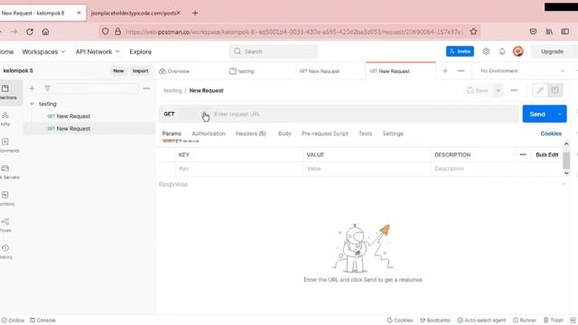Click the param Value input cell
Viewport: 578px width, 325px height.
367,169
